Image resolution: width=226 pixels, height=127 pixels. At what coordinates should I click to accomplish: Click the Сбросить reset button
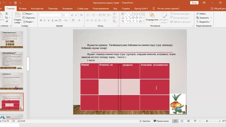[x=29, y=18]
